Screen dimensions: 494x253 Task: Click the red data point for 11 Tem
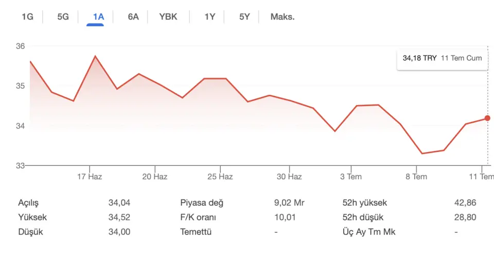487,119
